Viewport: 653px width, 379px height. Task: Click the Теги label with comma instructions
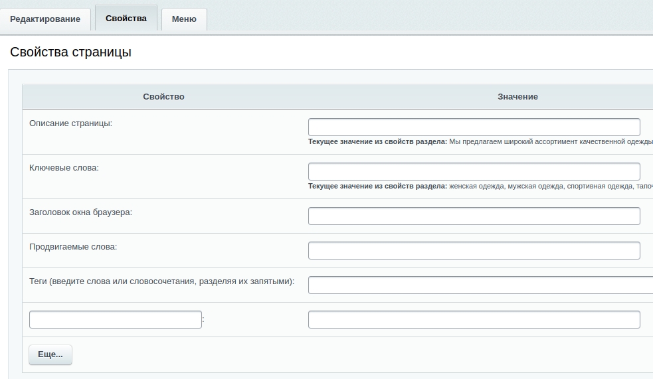point(161,281)
